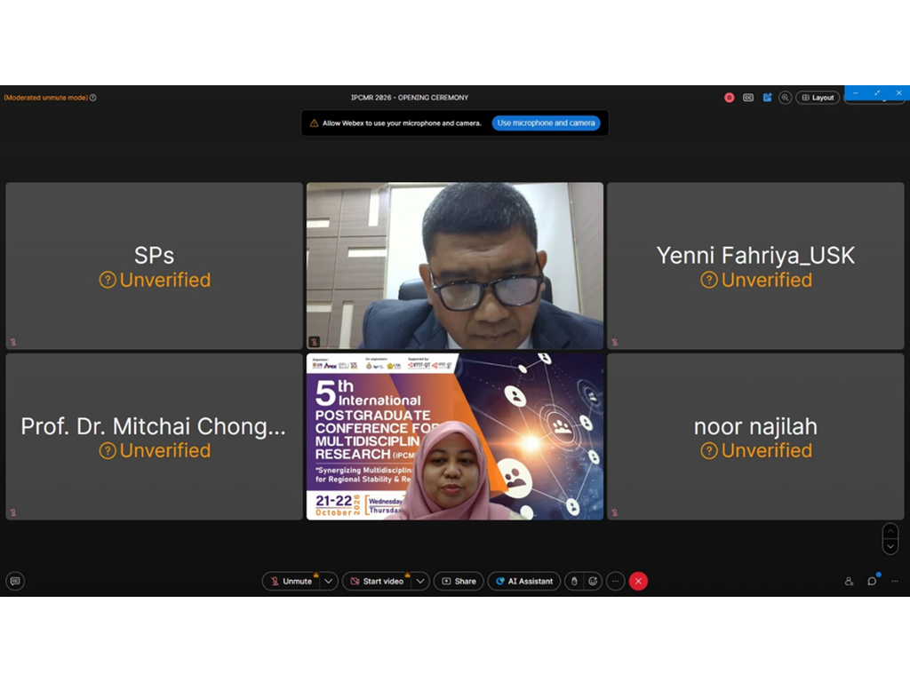Image resolution: width=910 pixels, height=682 pixels.
Task: Click the Moderated unmute mode label
Action: click(x=46, y=98)
